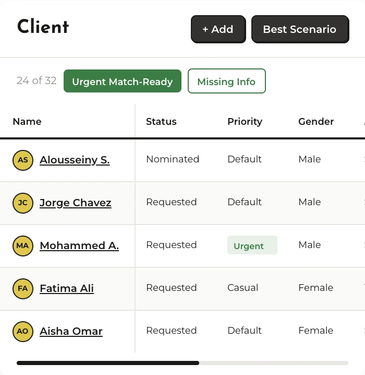365x375 pixels.
Task: Toggle the Urgent Match-Ready filter
Action: click(x=123, y=81)
